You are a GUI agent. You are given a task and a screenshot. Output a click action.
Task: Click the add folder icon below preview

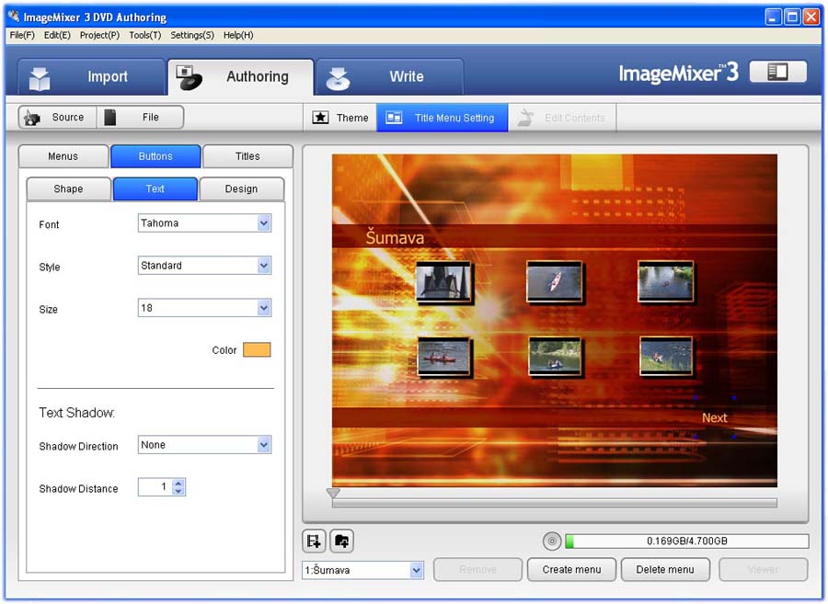coord(341,541)
